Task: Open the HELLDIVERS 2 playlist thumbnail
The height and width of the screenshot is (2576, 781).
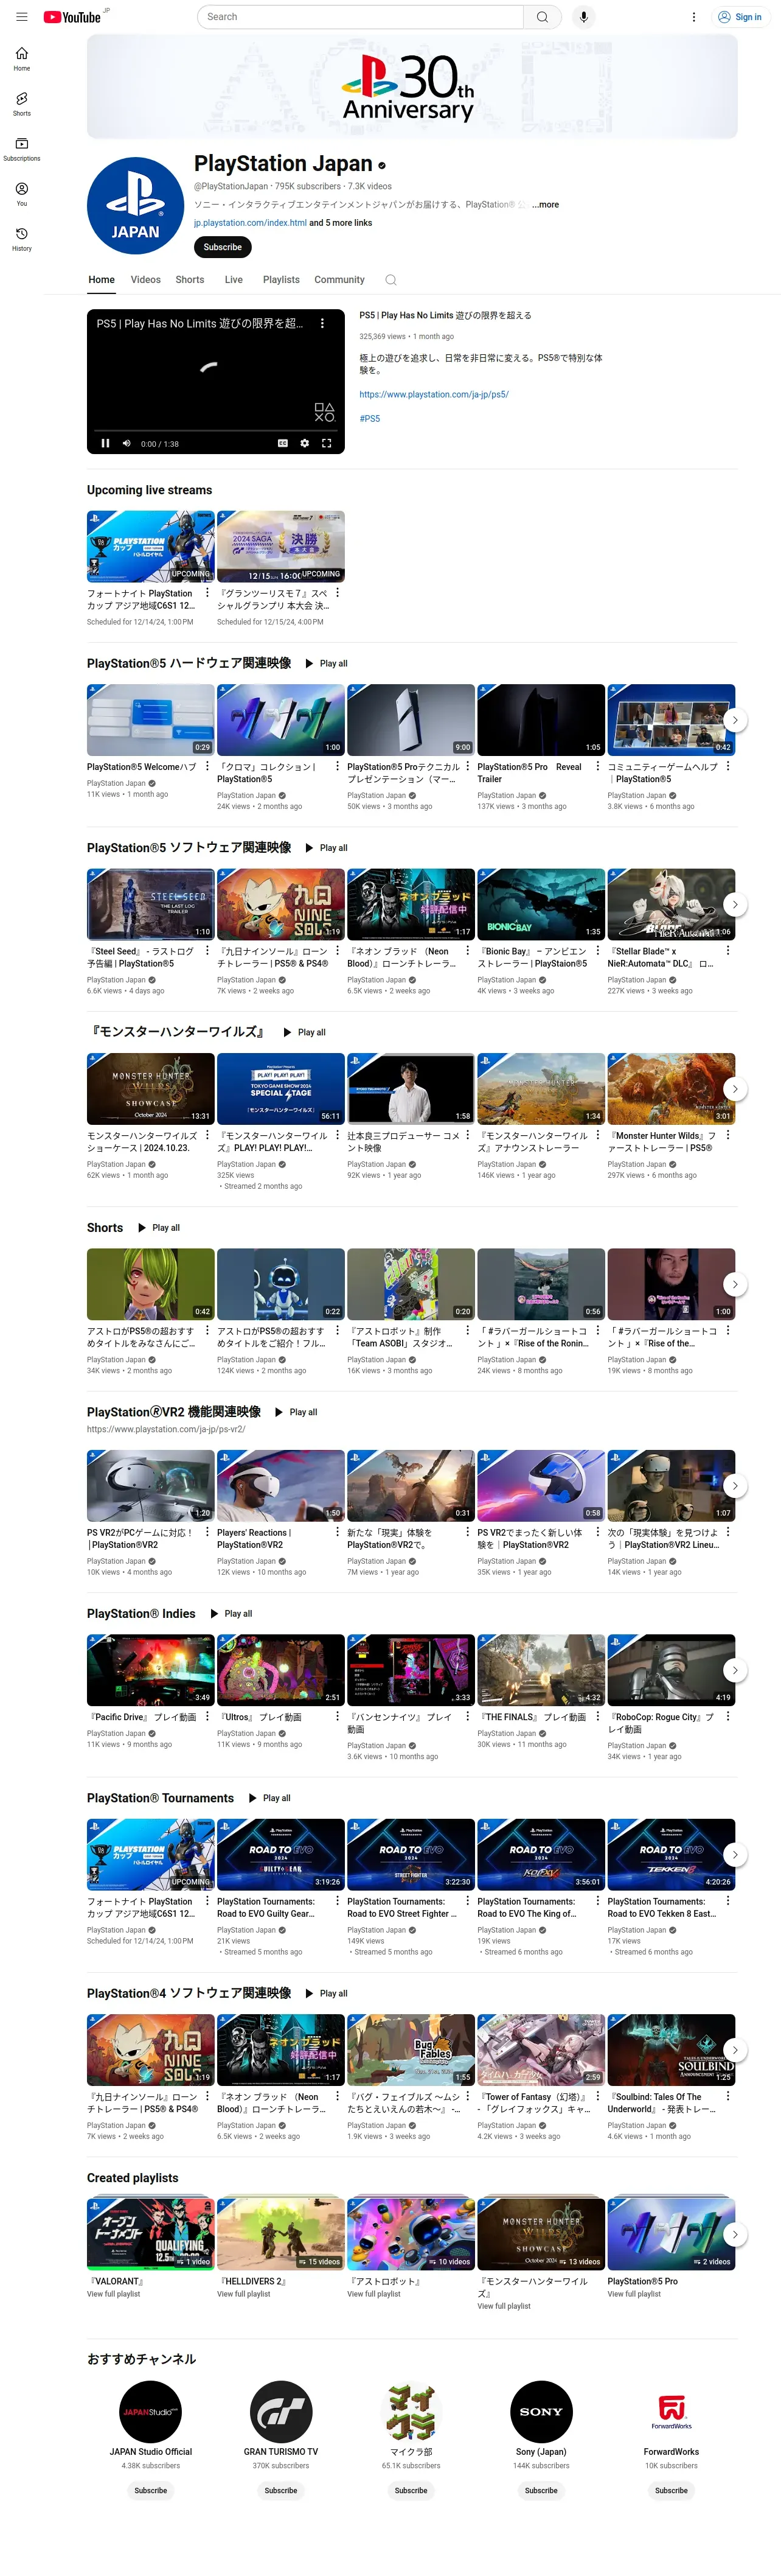Action: pyautogui.click(x=280, y=2233)
